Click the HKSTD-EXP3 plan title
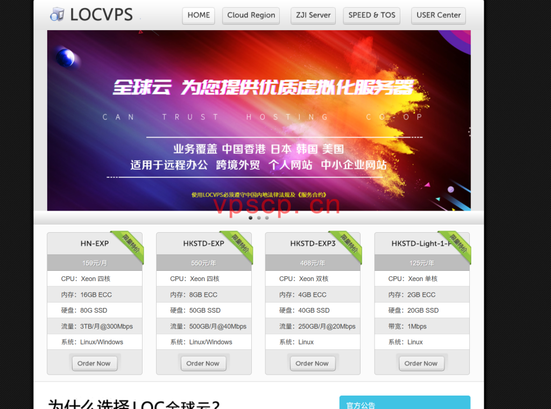The width and height of the screenshot is (551, 409). pyautogui.click(x=313, y=243)
